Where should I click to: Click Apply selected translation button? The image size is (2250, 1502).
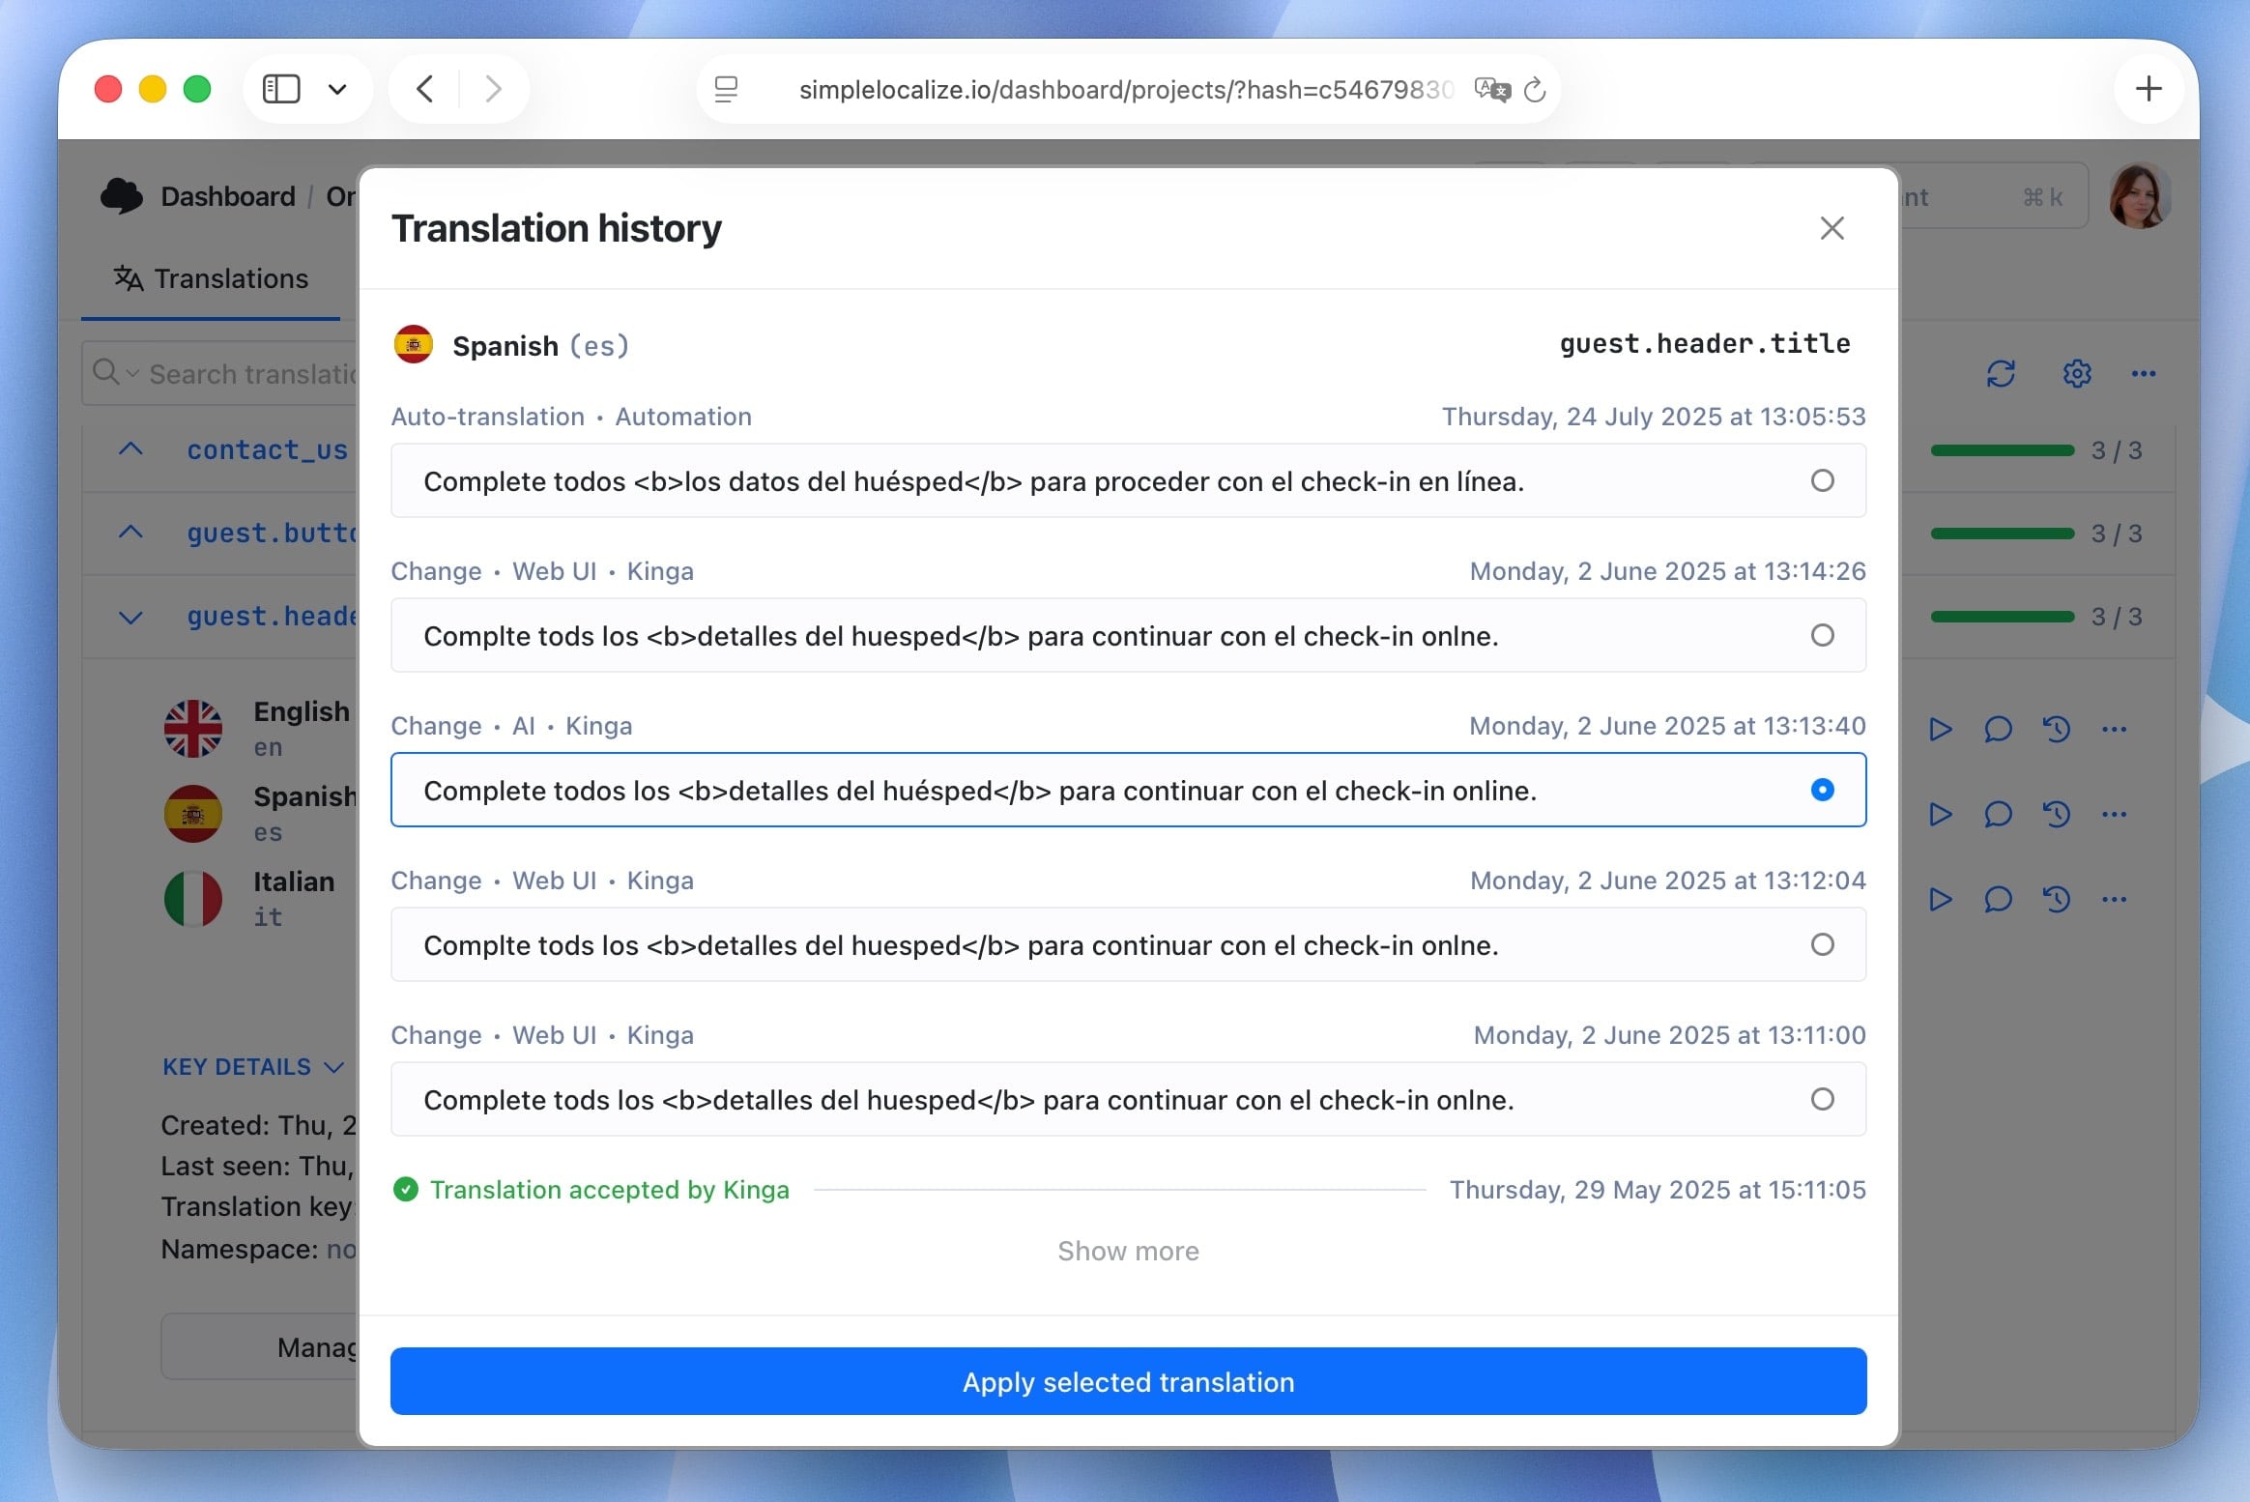point(1128,1382)
